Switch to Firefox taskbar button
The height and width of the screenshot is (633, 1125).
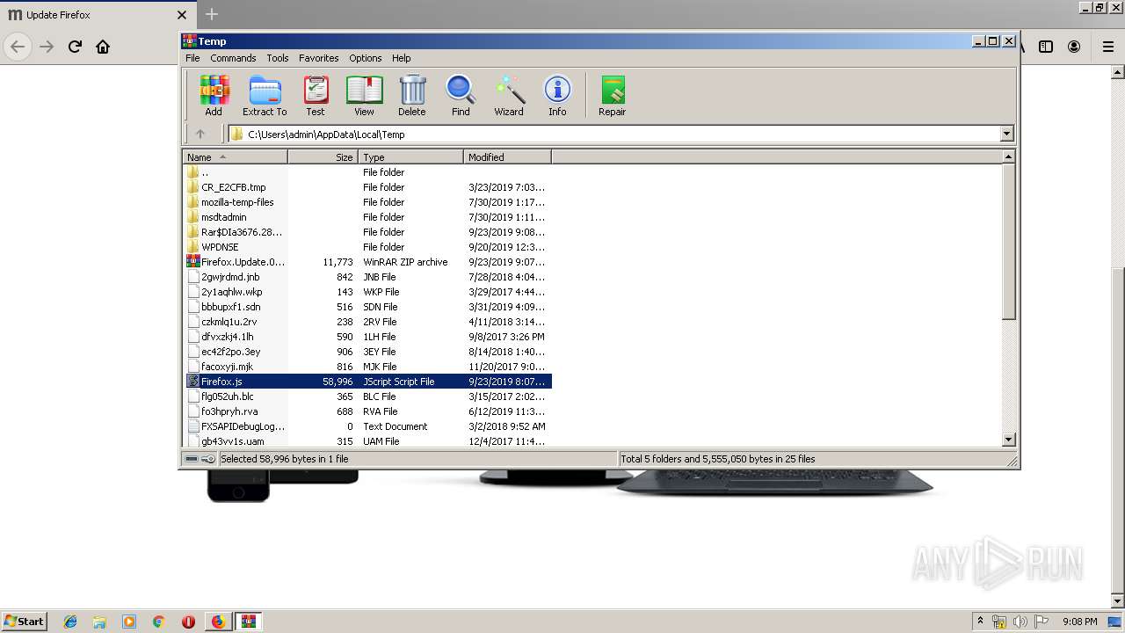pyautogui.click(x=218, y=622)
